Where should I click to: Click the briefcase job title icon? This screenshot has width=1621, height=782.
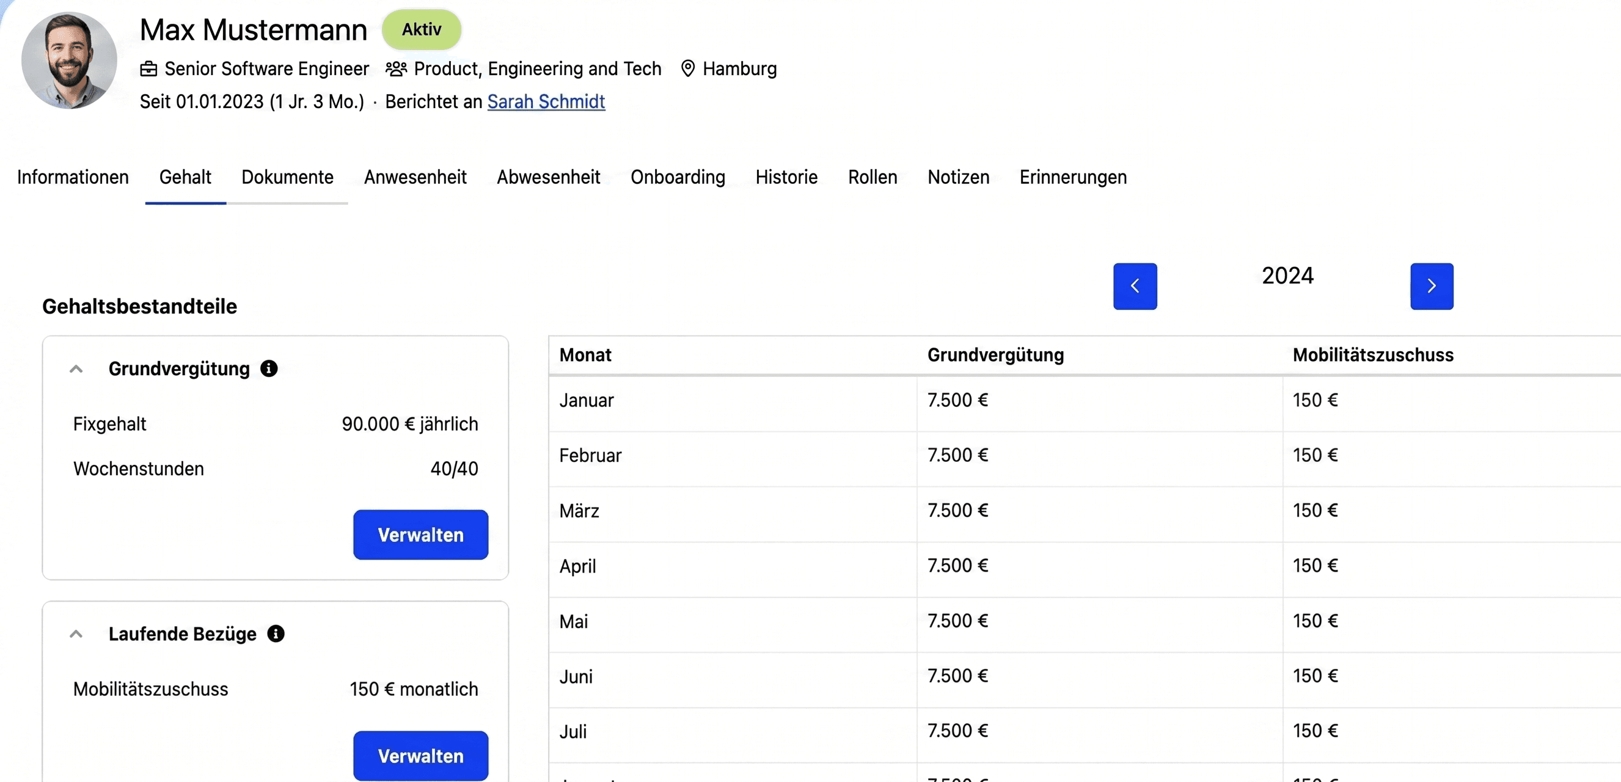[x=148, y=68]
